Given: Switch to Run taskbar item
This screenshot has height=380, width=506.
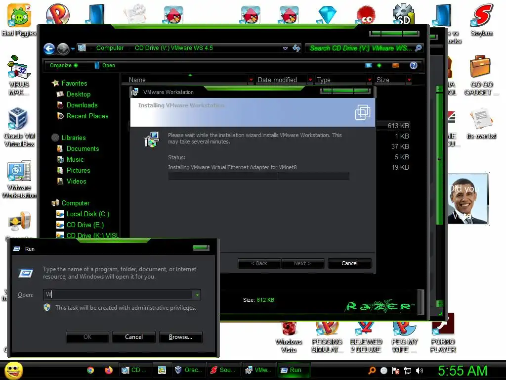Looking at the screenshot, I should 293,370.
